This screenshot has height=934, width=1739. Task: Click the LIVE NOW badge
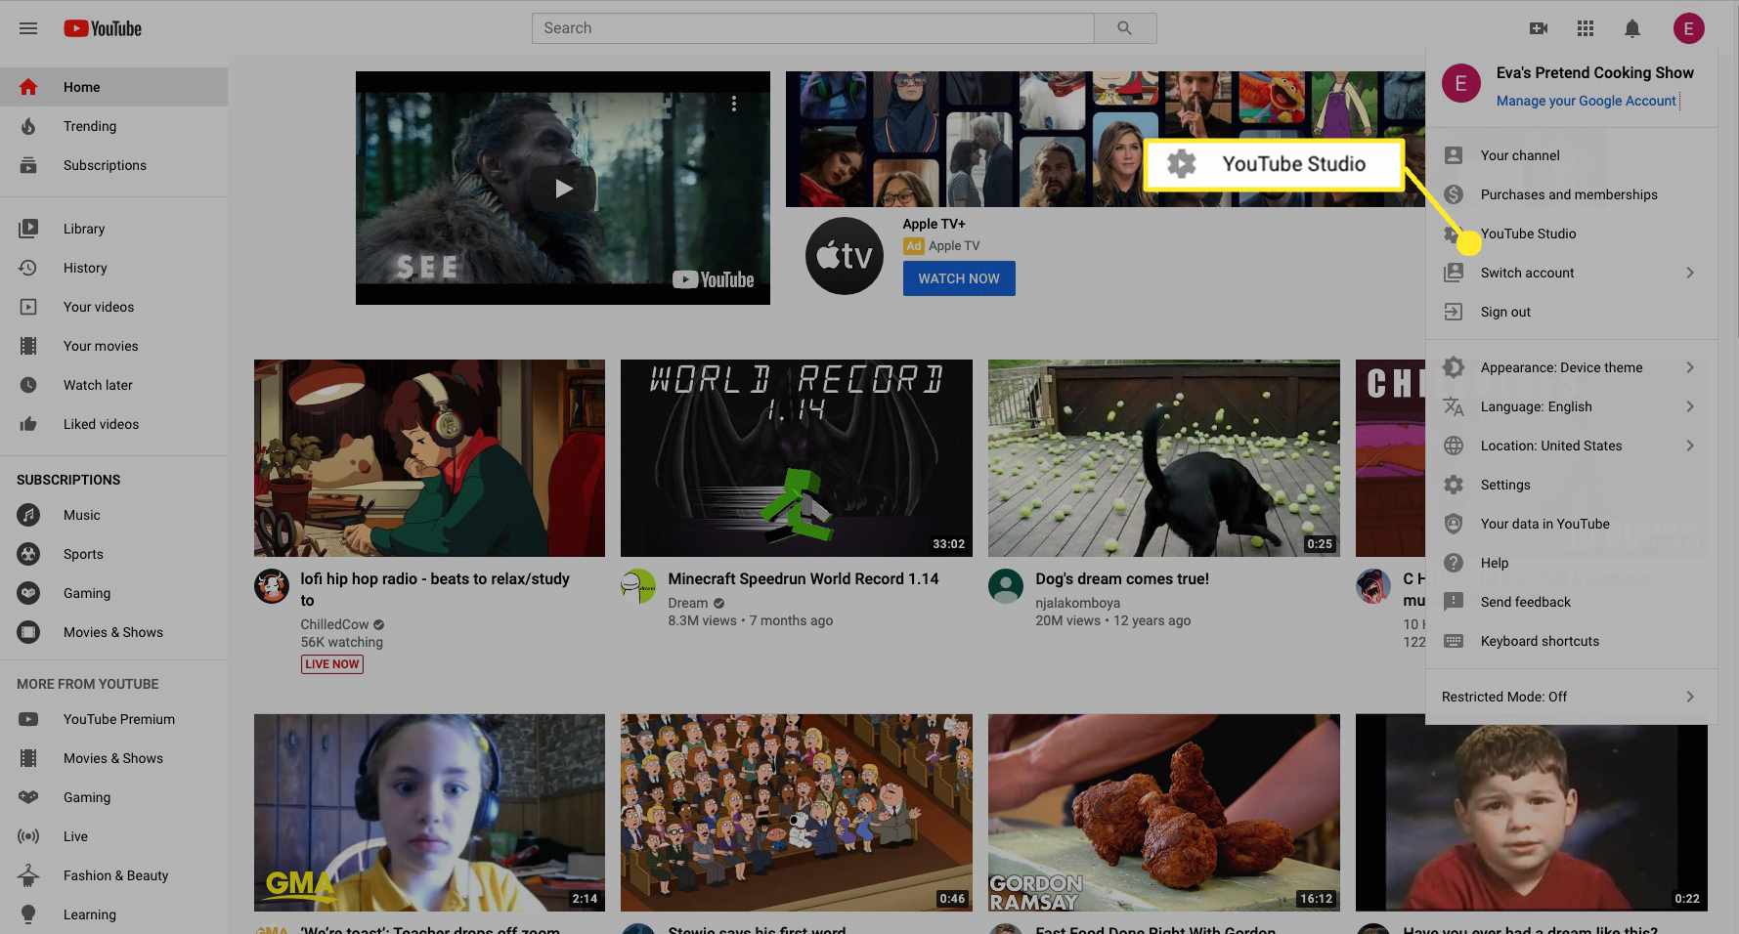coord(332,664)
